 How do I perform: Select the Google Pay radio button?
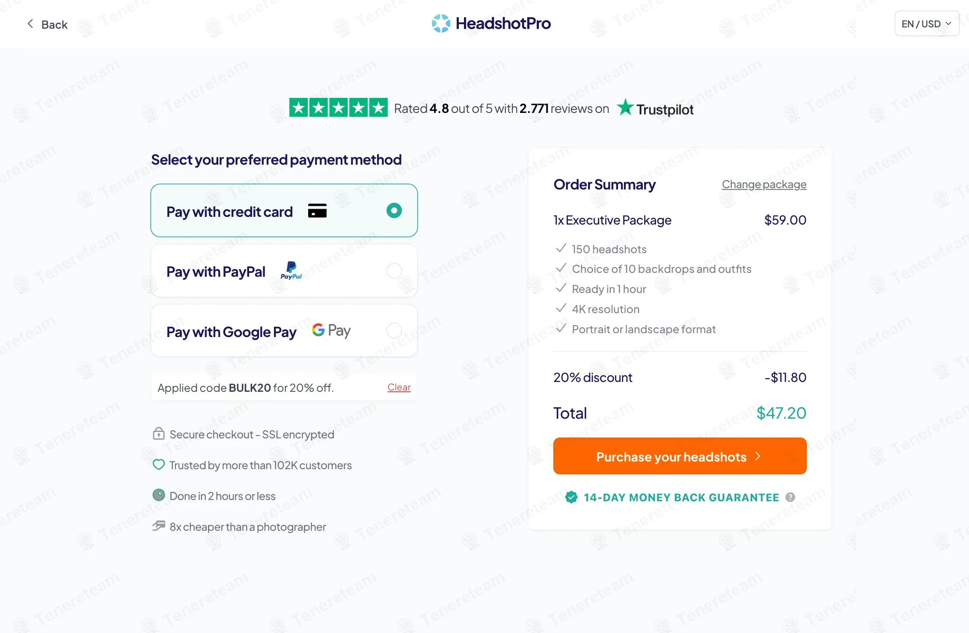coord(394,331)
